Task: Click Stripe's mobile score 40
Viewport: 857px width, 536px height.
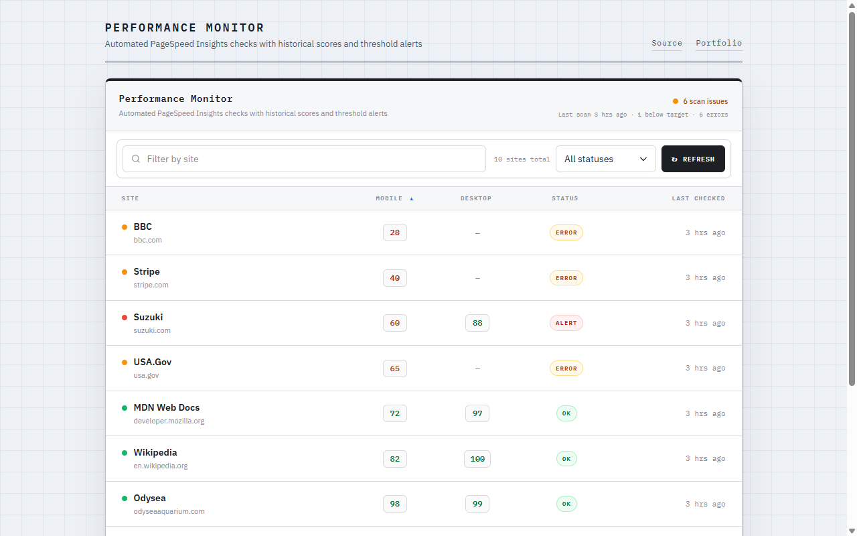Action: (x=395, y=277)
